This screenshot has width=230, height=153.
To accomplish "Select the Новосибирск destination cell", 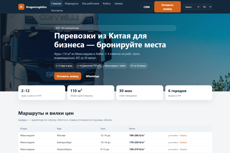I will 64,150.
